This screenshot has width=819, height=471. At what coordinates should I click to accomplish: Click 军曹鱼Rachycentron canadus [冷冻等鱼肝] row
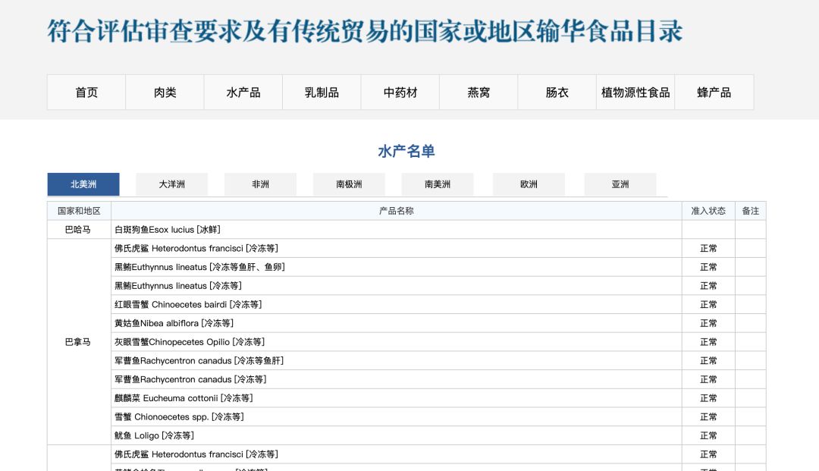(397, 361)
